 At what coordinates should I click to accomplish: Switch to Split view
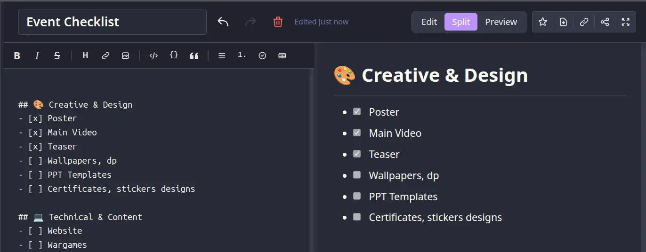coord(461,22)
